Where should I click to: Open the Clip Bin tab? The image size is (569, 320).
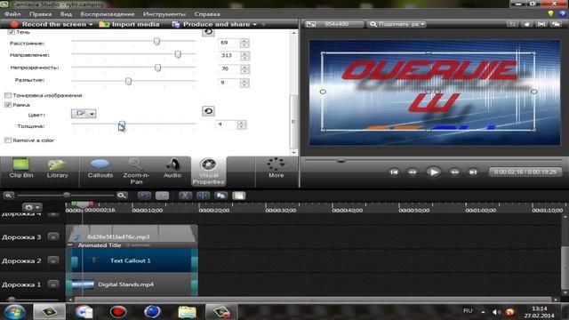click(x=21, y=169)
